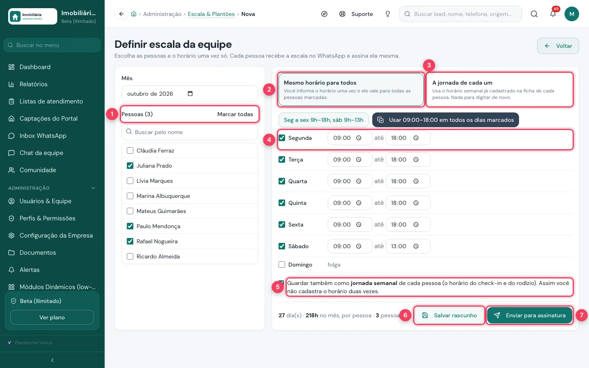Screen dimensions: 589x368
Task: Go to Captações do Portal
Action: [52, 119]
